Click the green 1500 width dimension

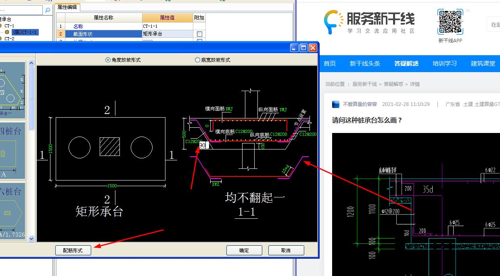tap(112, 186)
